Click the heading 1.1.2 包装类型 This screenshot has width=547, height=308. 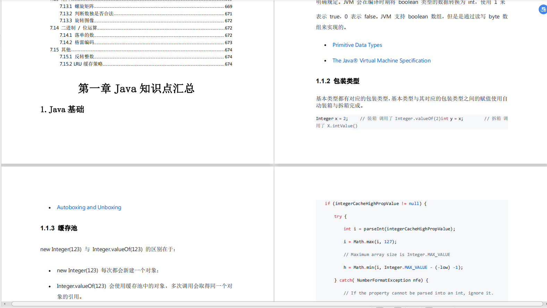click(x=337, y=81)
